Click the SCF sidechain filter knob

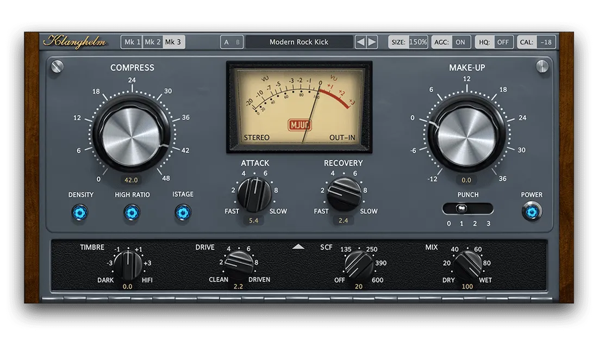click(x=358, y=265)
